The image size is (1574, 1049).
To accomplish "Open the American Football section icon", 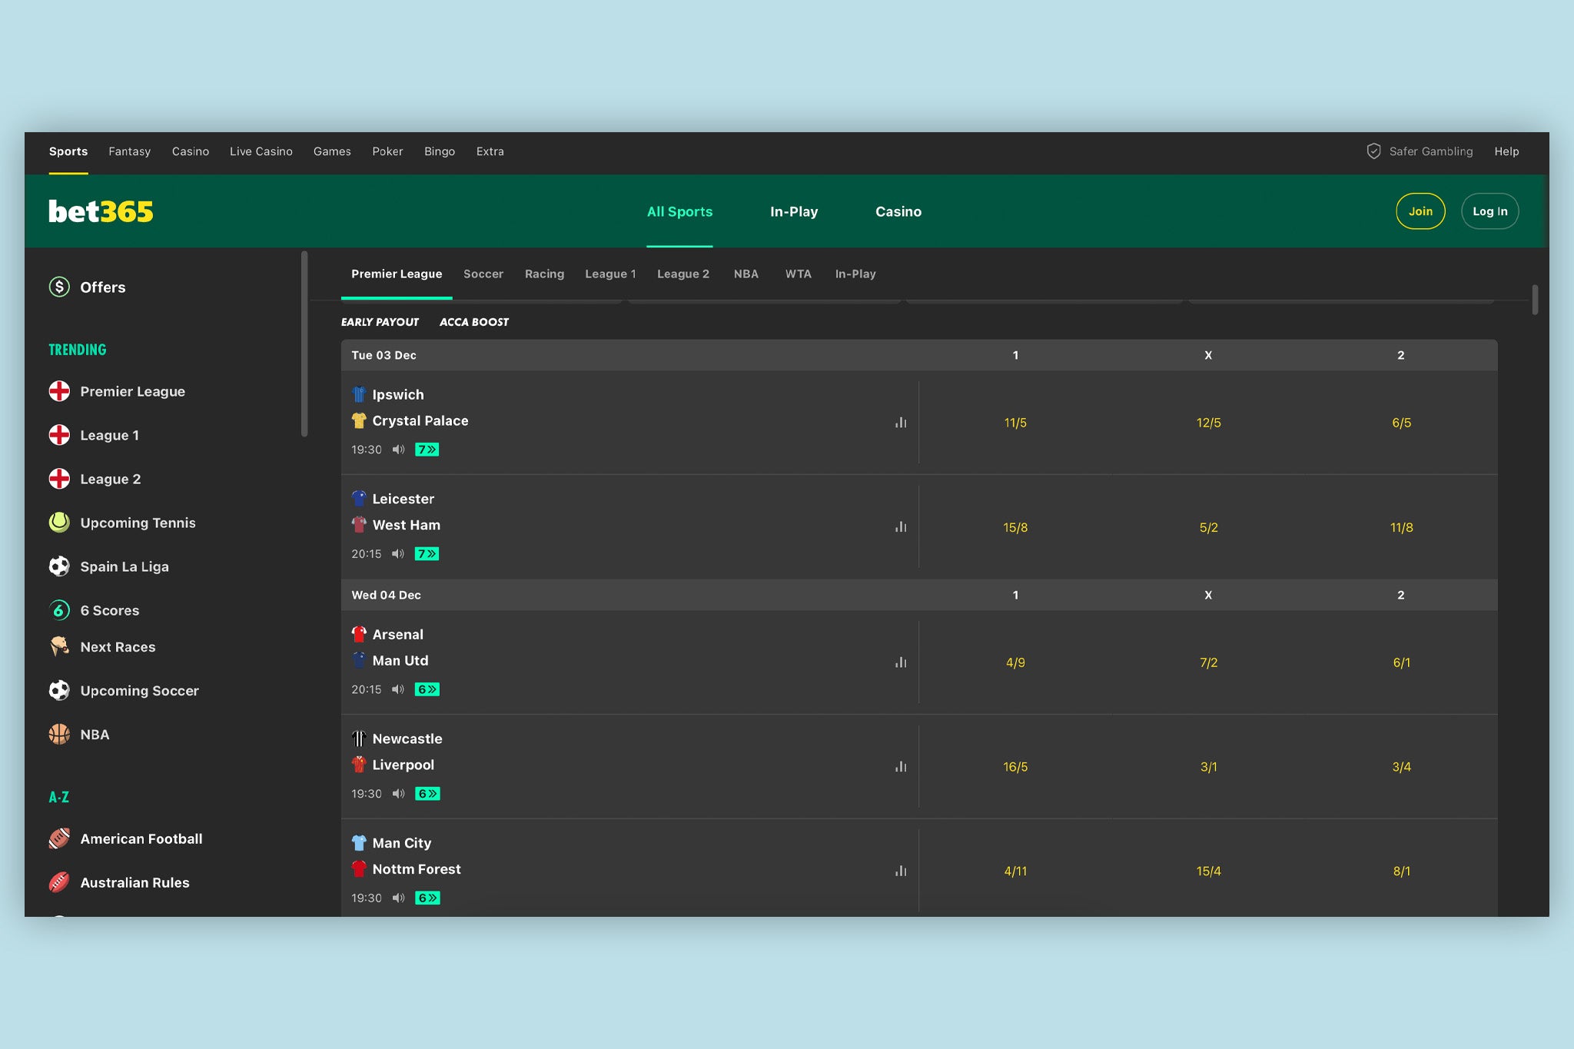I will 58,838.
